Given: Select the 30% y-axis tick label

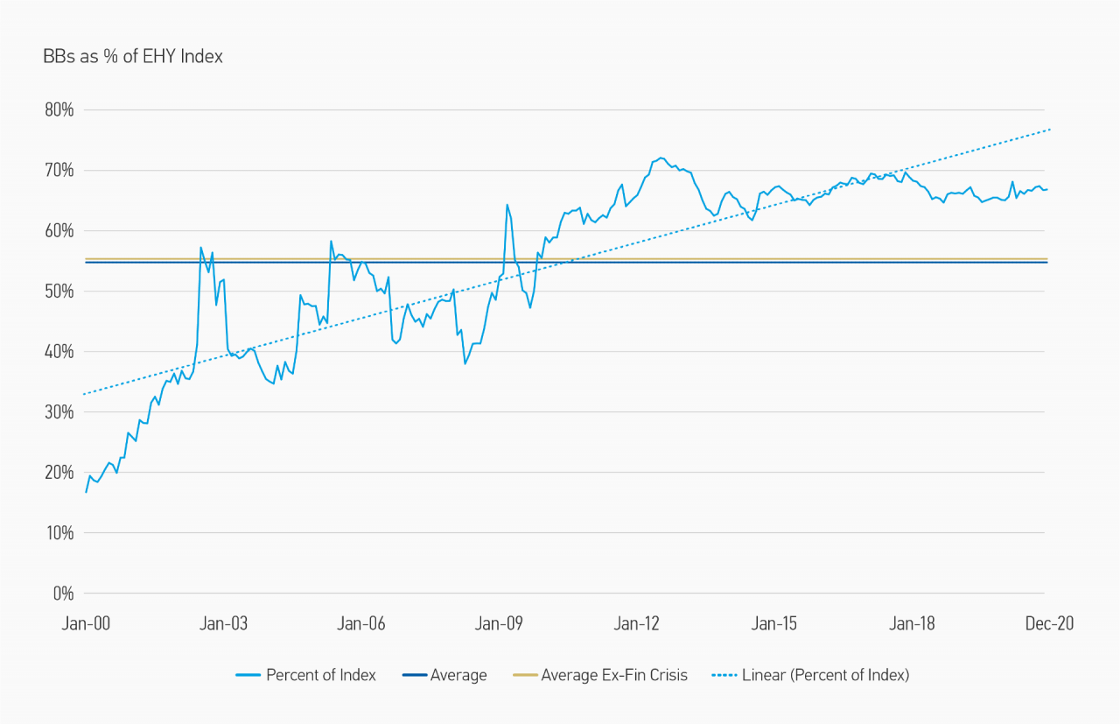Looking at the screenshot, I should (x=58, y=412).
